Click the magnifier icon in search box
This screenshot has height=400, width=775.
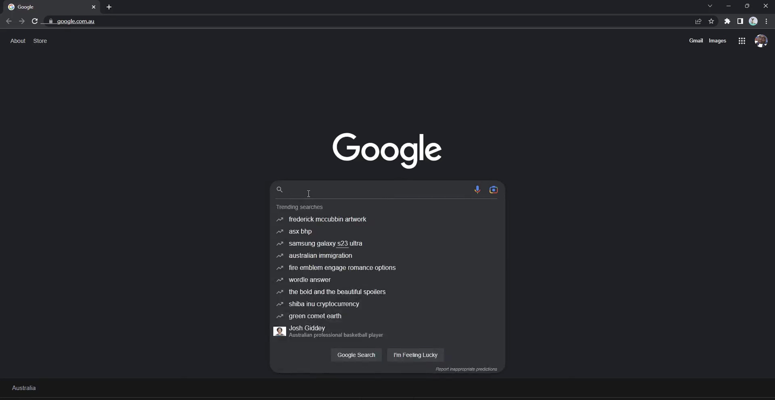click(279, 189)
